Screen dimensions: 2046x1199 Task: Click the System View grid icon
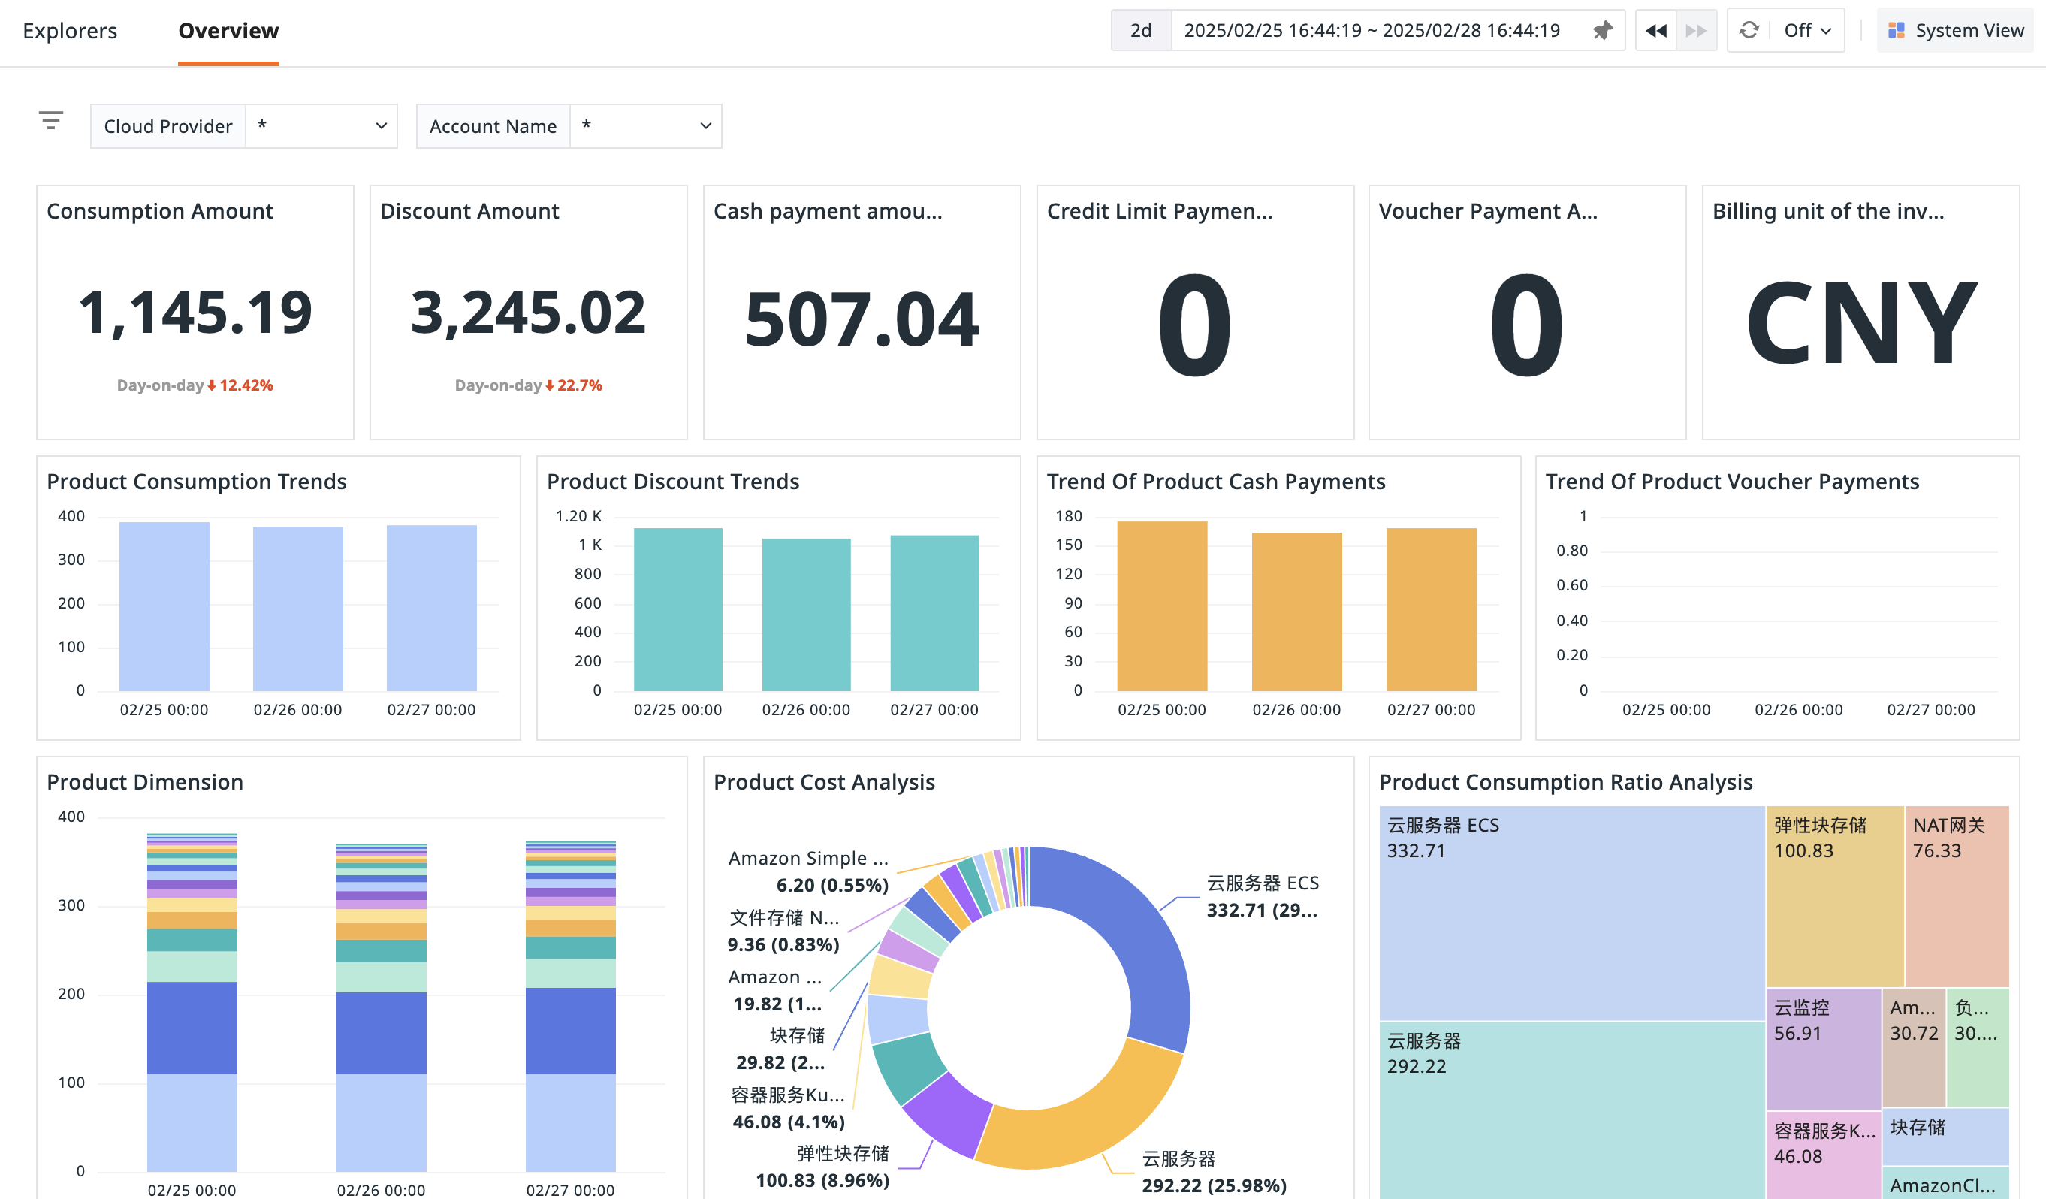click(x=1896, y=31)
